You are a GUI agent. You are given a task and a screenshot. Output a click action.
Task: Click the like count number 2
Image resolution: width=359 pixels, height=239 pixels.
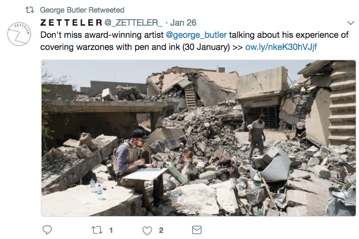point(161,230)
